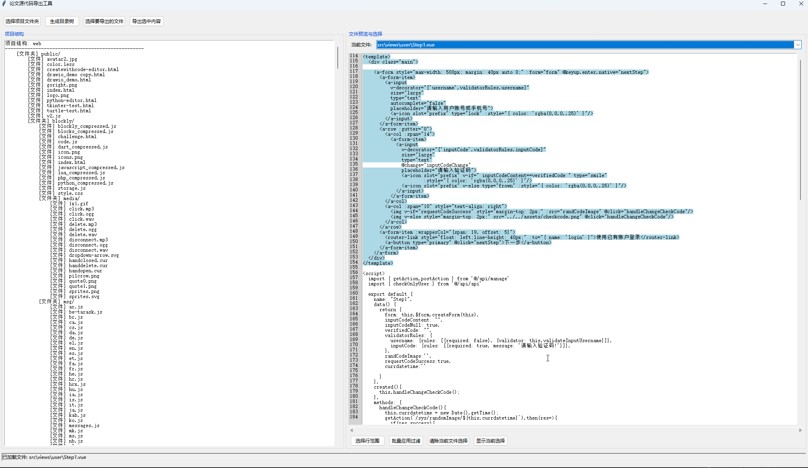Click the drawio_demo copy.html entry
The width and height of the screenshot is (808, 468).
pos(66,75)
